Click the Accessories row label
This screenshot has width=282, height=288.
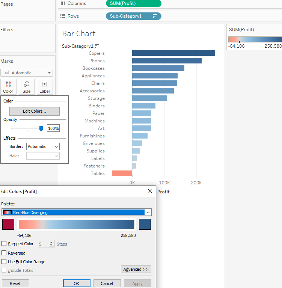tap(92, 91)
